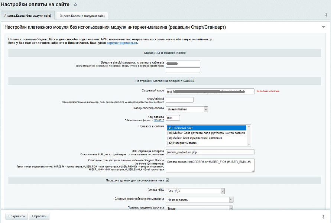Select Яндекс.Касса (без модуля sale) tab
The image size is (331, 223).
click(27, 16)
